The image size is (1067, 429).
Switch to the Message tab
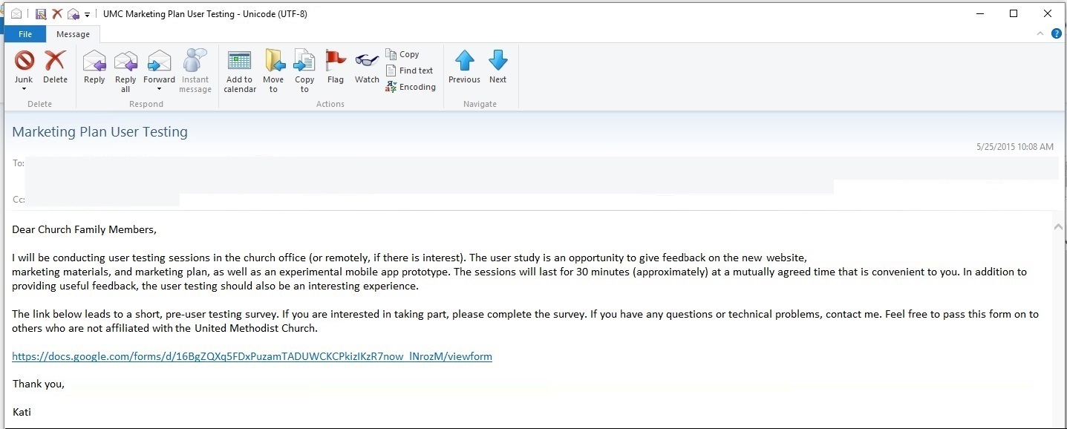coord(73,34)
